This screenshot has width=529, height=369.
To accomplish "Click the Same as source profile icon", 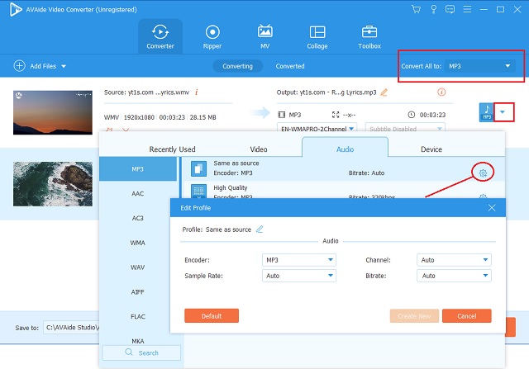I will coord(198,168).
